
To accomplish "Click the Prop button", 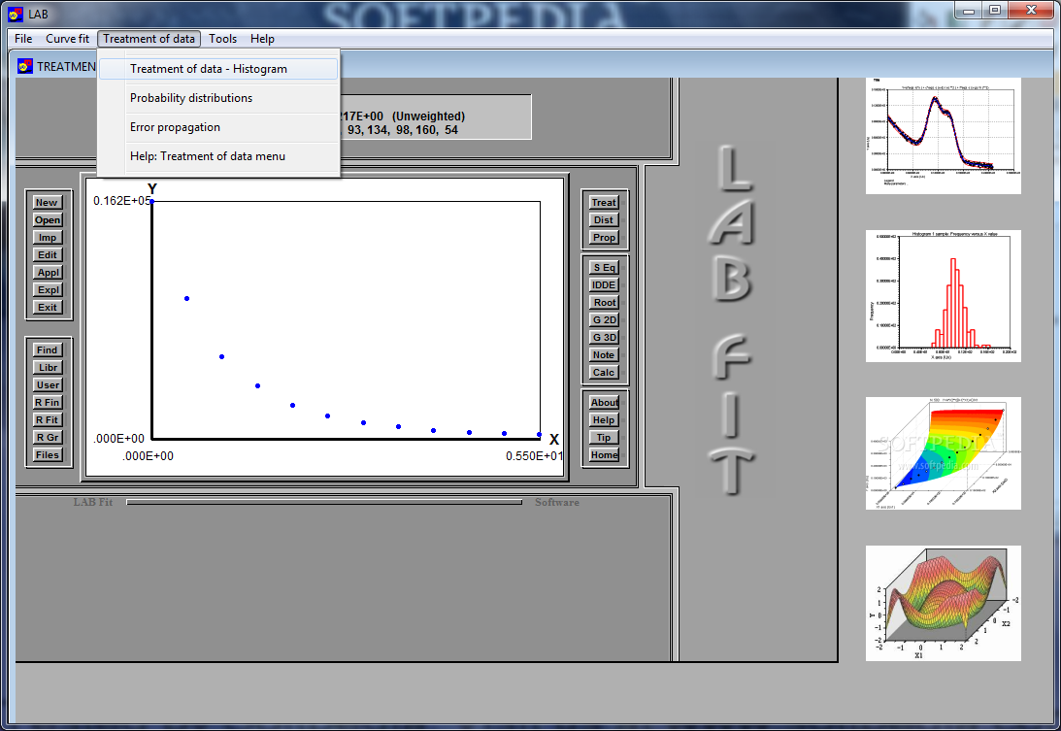I will (x=604, y=238).
